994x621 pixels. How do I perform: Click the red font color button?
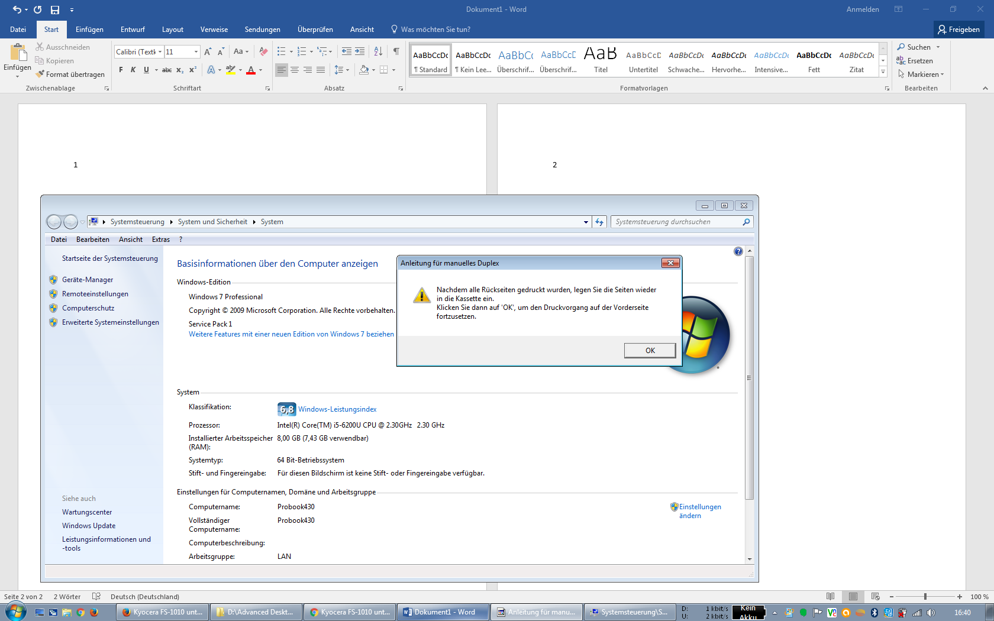coord(251,70)
